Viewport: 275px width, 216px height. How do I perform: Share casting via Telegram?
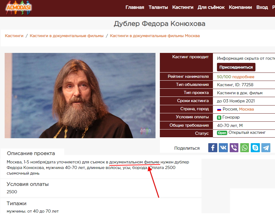click(266, 148)
